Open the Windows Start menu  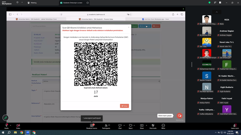coord(3,132)
